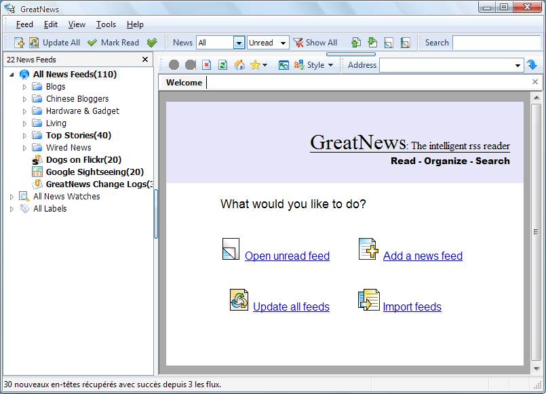546x394 pixels.
Task: Select the Google Sightseeing(20) feed
Action: pos(95,172)
